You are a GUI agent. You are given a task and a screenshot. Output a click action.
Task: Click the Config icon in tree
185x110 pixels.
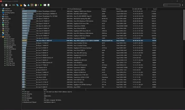click(x=3, y=33)
